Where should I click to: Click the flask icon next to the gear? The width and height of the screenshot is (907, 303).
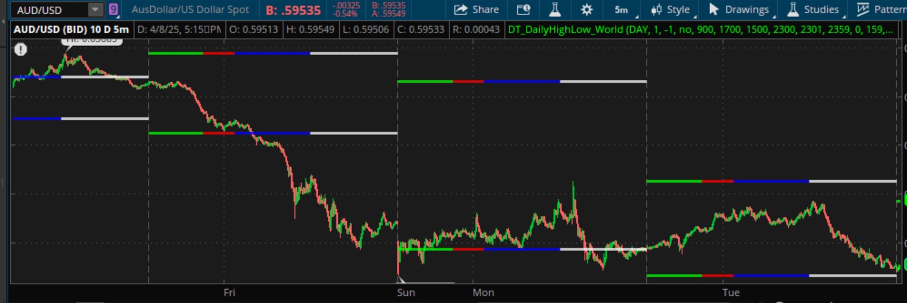554,10
